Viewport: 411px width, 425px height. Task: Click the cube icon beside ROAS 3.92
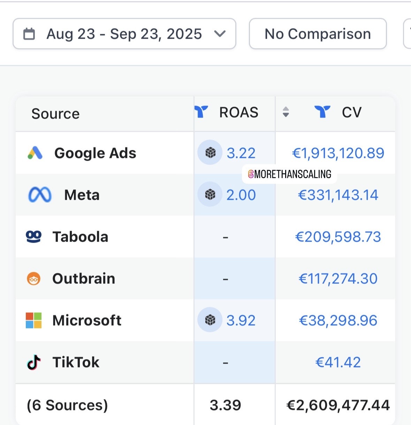point(210,320)
